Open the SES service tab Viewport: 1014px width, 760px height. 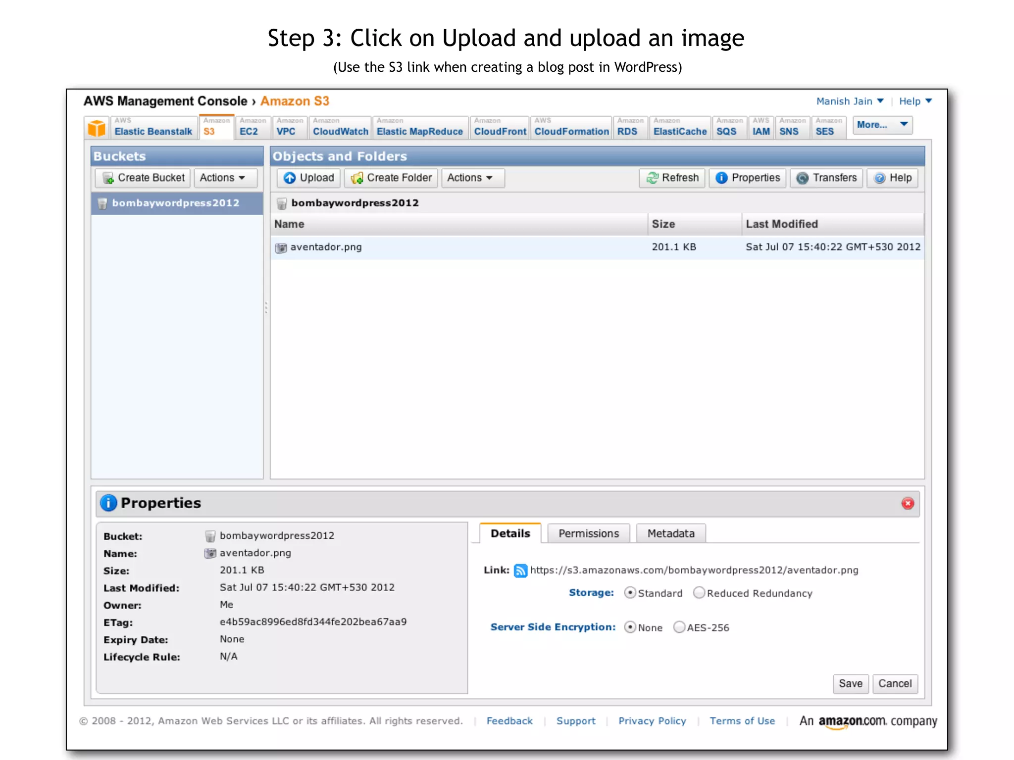828,127
